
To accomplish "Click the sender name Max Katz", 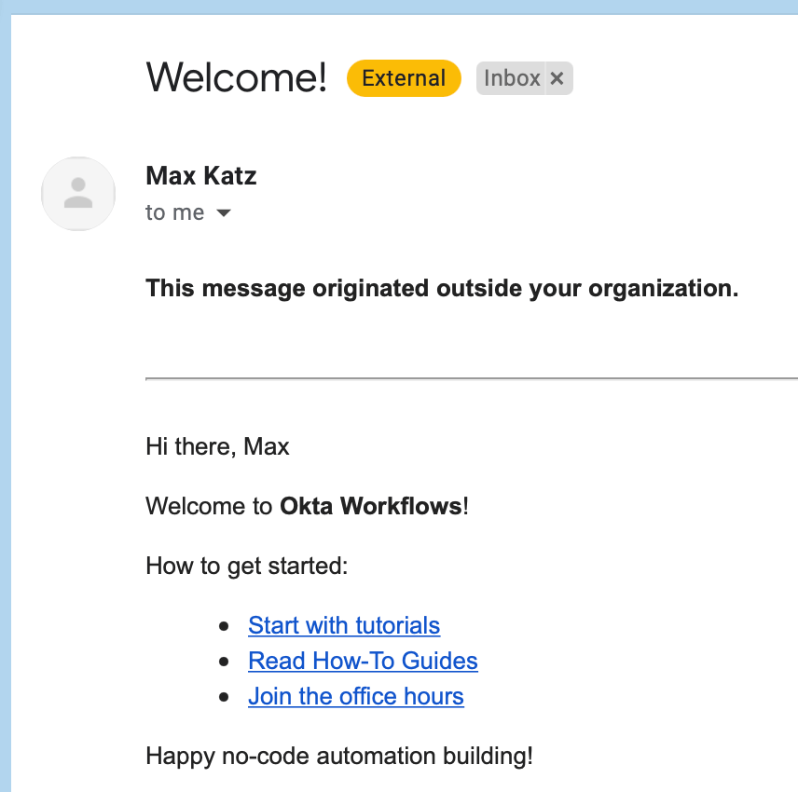I will click(x=201, y=175).
